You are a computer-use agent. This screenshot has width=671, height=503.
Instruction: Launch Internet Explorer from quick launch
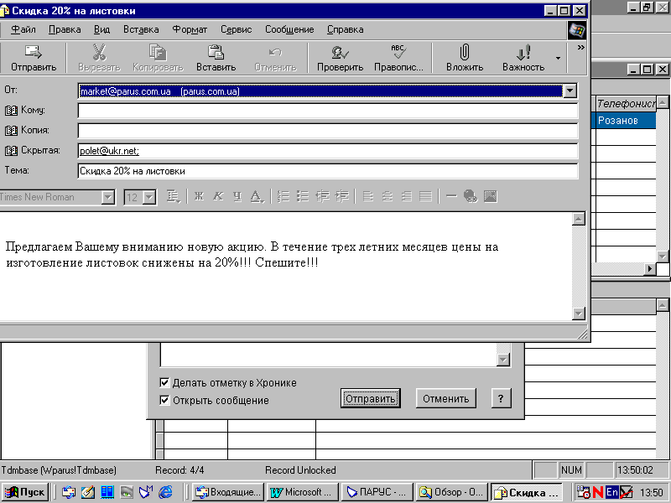(x=165, y=492)
